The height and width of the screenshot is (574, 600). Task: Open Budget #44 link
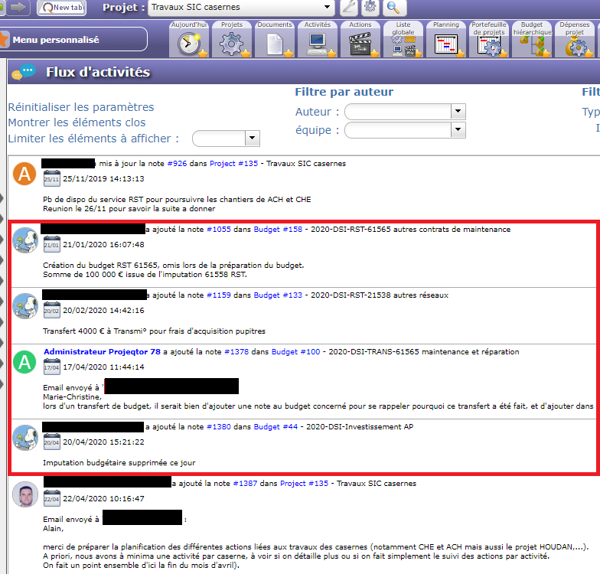coord(276,427)
